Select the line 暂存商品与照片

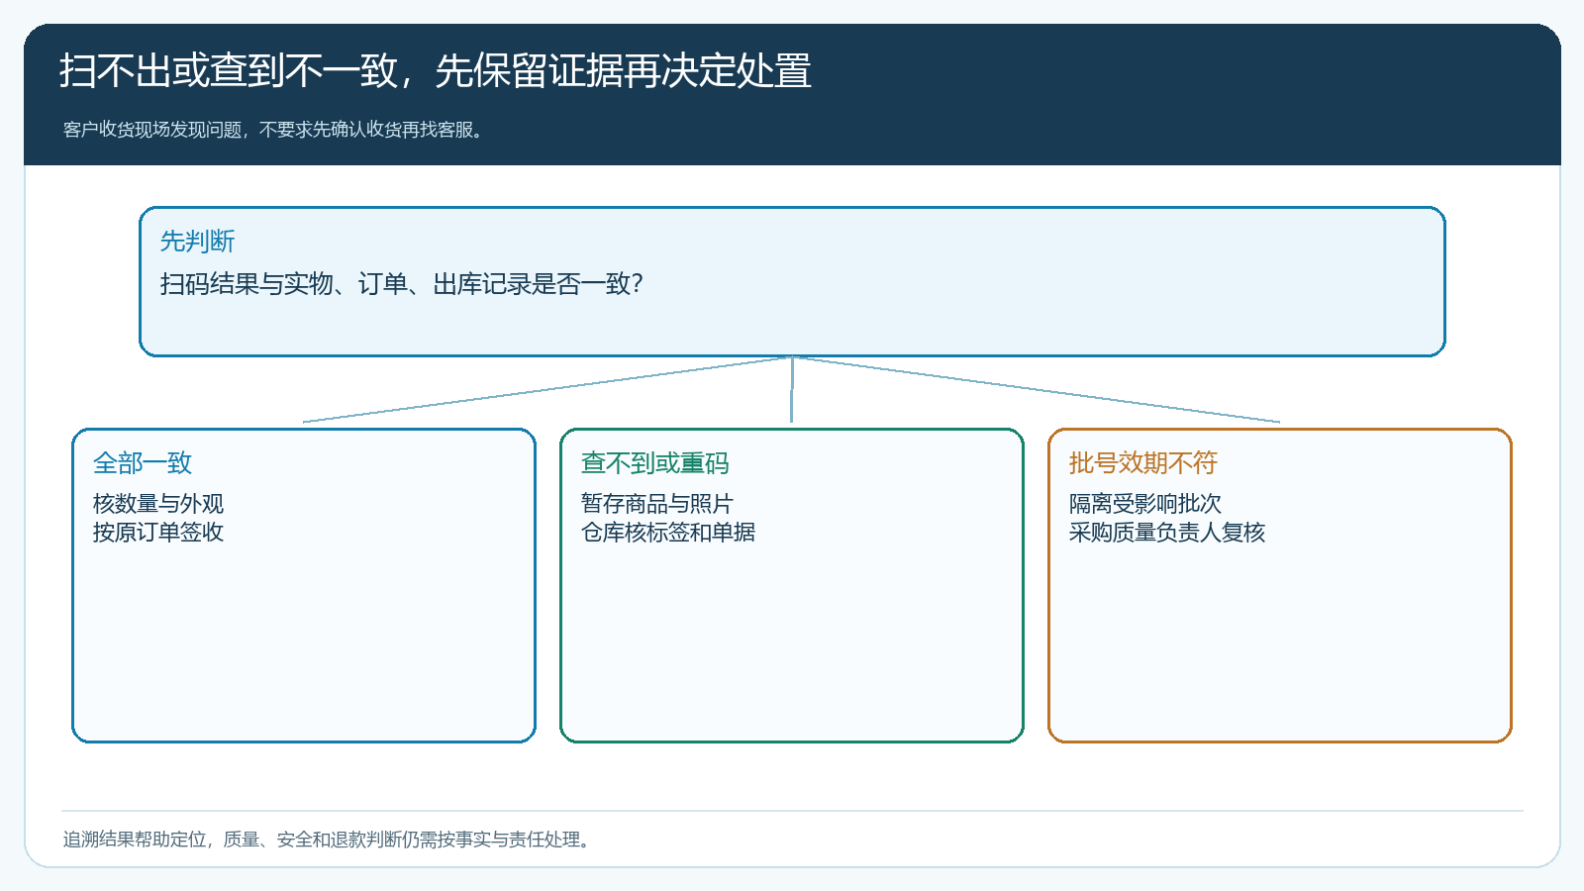[x=657, y=504]
